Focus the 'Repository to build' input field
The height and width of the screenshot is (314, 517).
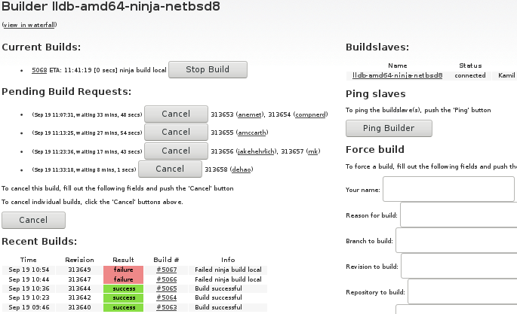tap(463, 291)
